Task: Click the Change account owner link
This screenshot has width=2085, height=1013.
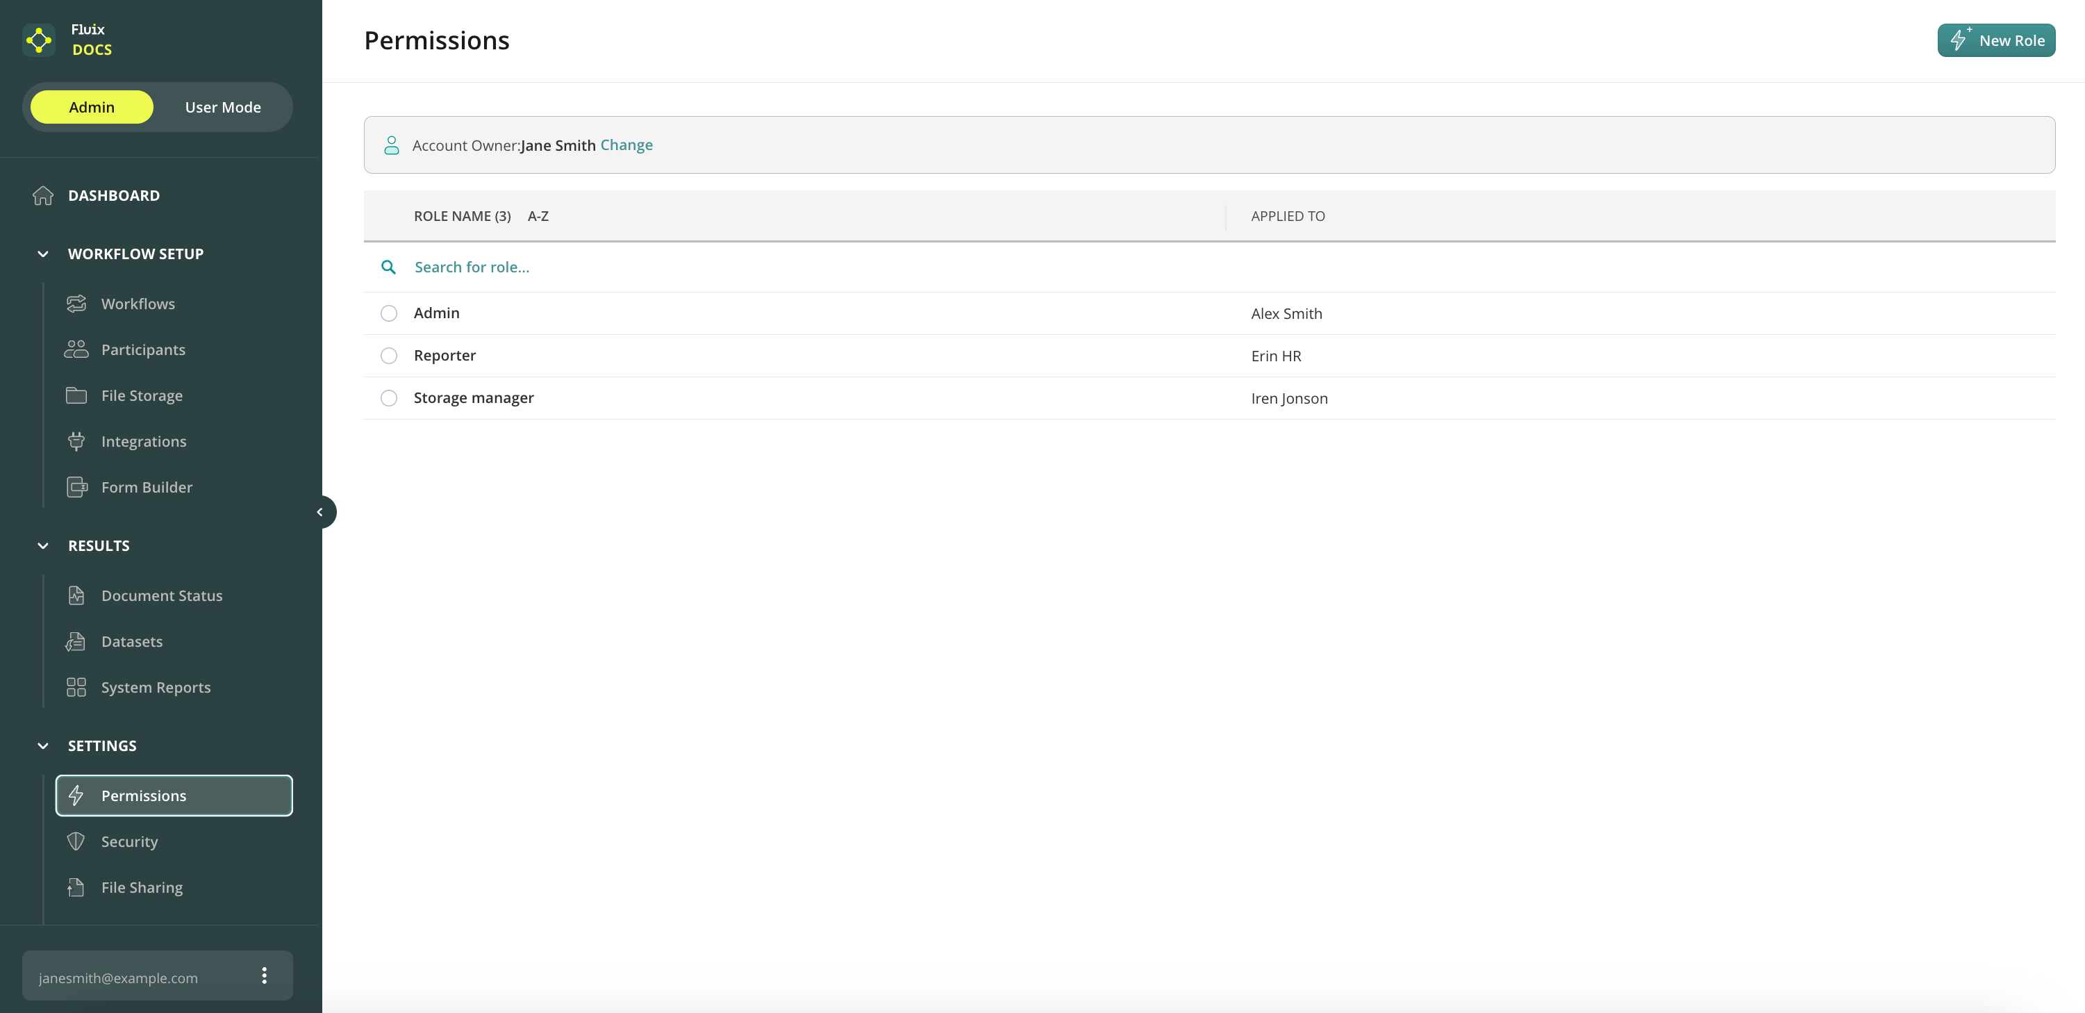Action: coord(626,145)
